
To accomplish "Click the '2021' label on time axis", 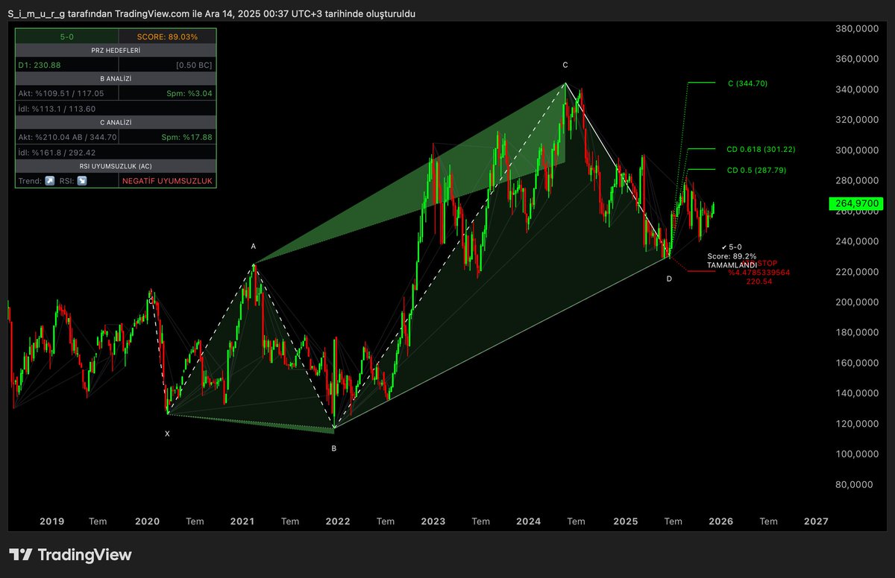I will [242, 521].
